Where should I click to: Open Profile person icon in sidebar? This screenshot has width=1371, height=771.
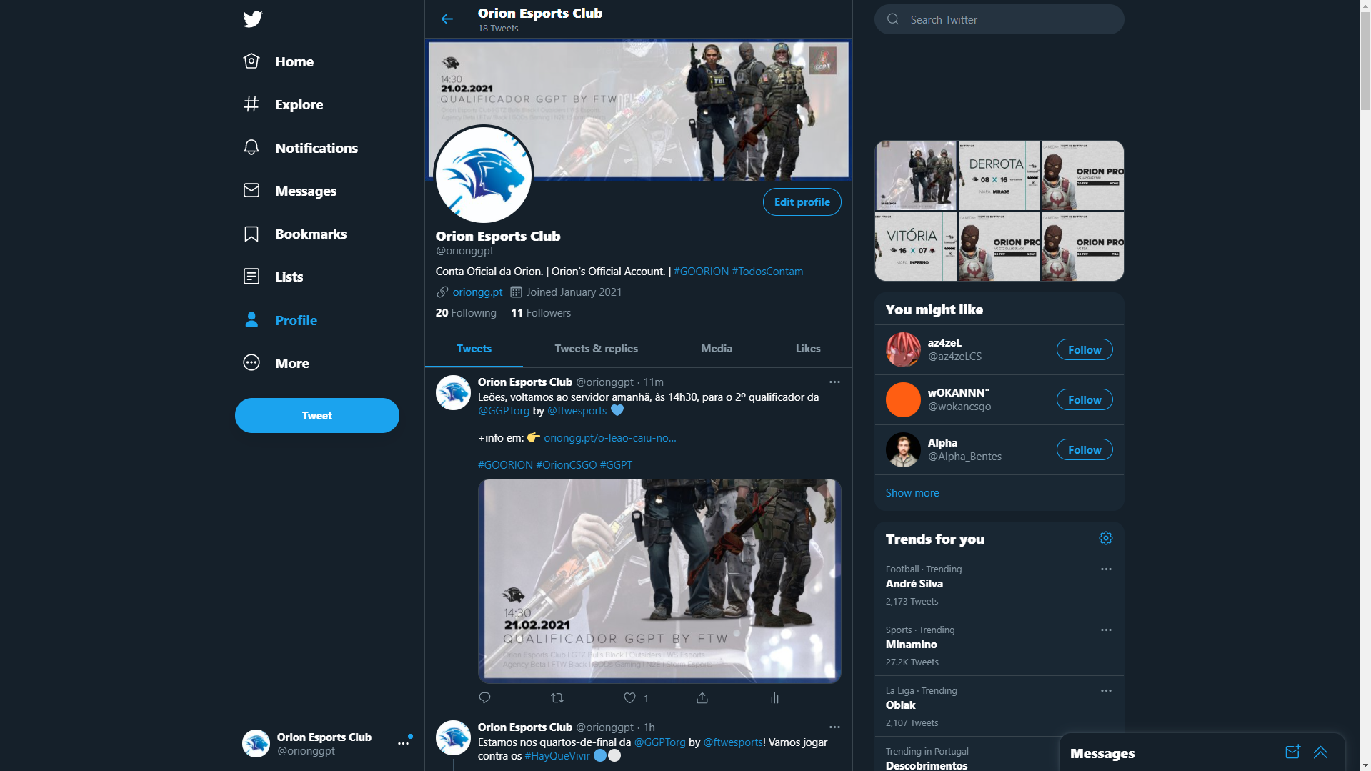coord(251,320)
